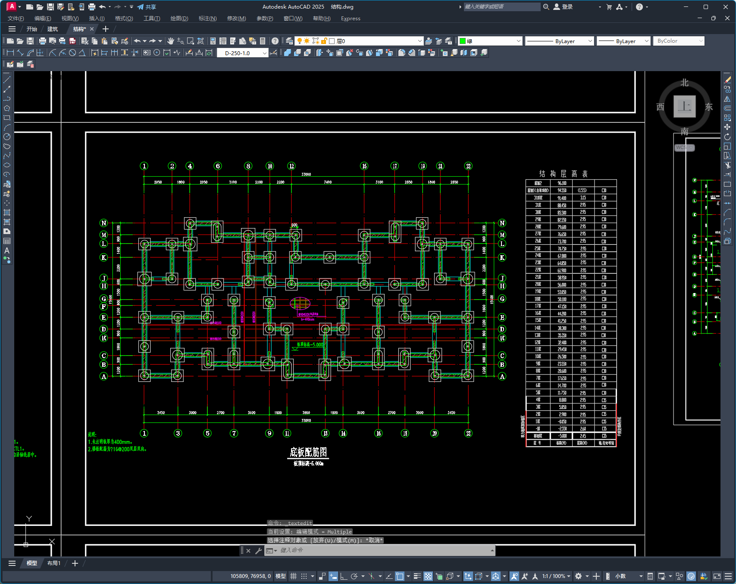This screenshot has height=584, width=736.
Task: Click the customize wrench icon in command line
Action: (x=258, y=551)
